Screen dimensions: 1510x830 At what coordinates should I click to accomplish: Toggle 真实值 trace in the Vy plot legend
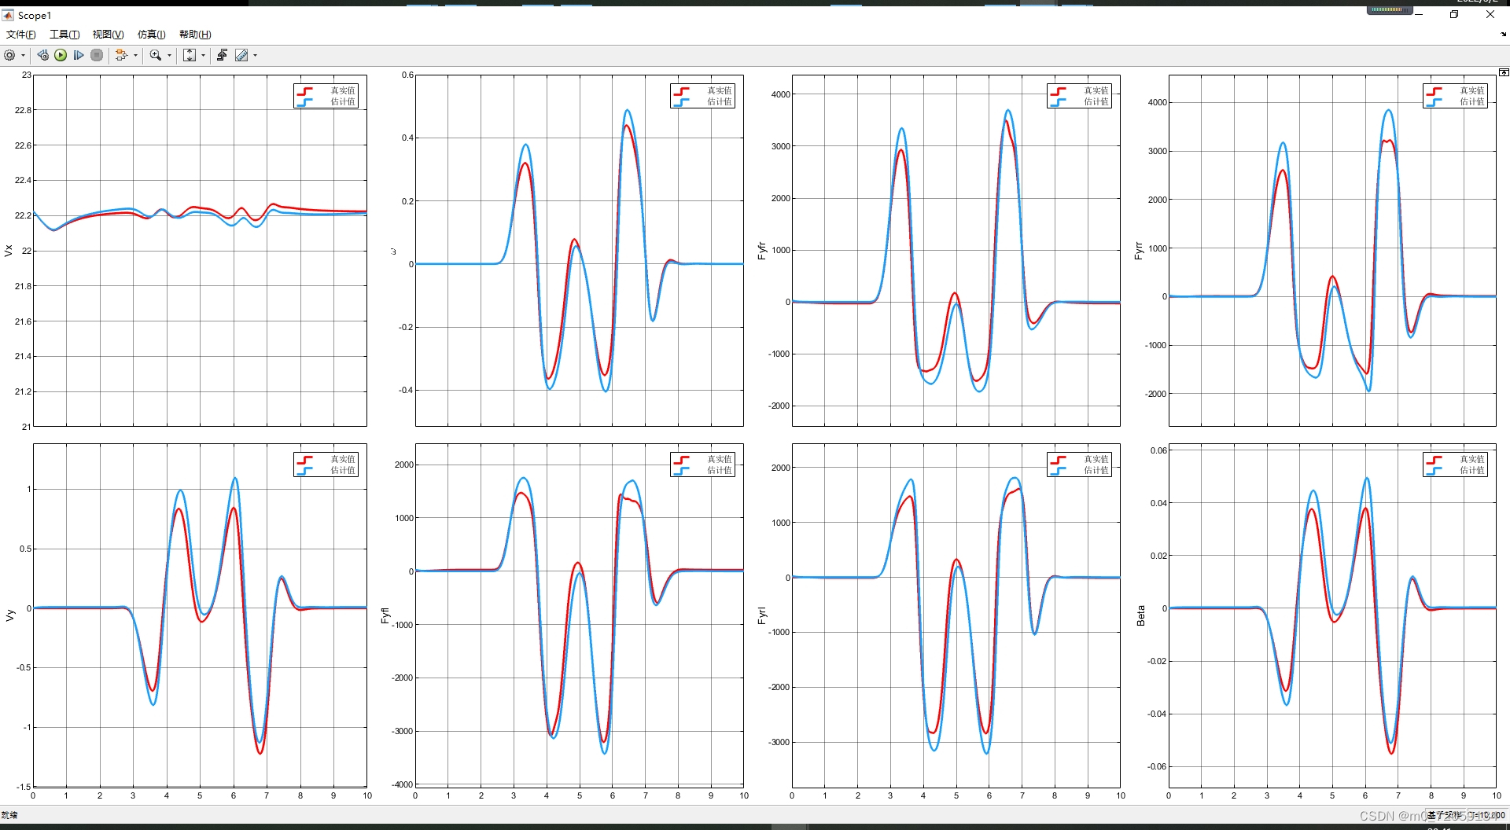pyautogui.click(x=342, y=459)
